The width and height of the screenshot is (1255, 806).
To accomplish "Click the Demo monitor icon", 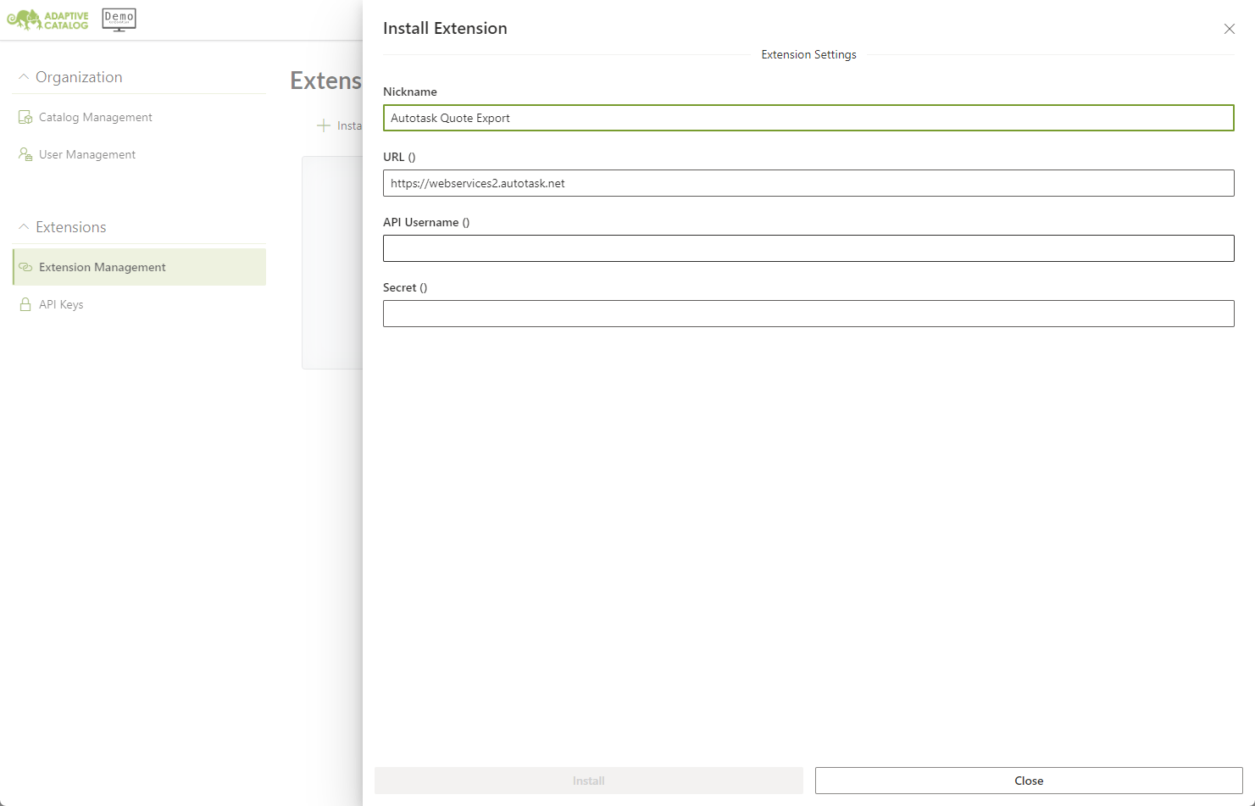I will click(x=119, y=19).
